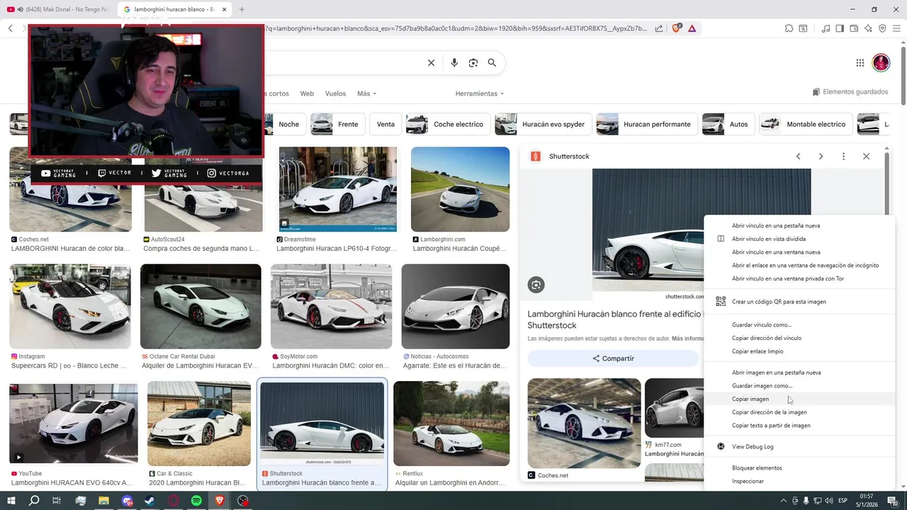
Task: Click the Lens search icon on preview image
Action: tap(536, 285)
